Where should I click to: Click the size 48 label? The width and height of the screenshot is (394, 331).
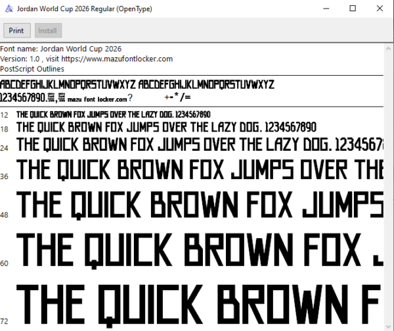point(5,215)
